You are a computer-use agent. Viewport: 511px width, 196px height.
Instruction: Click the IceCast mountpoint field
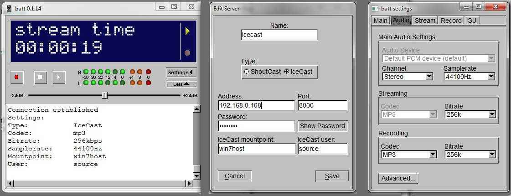click(x=257, y=149)
